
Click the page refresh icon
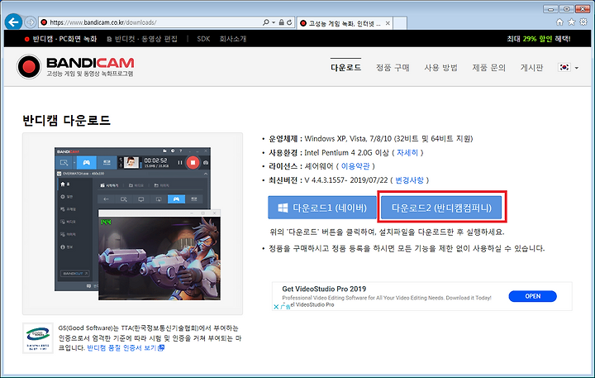click(289, 22)
